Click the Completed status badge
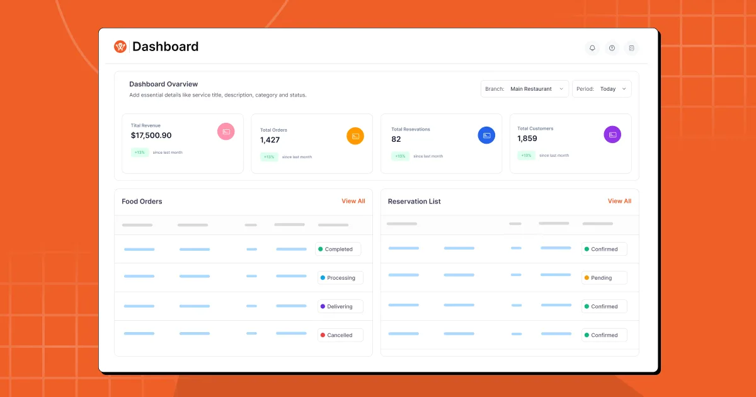The width and height of the screenshot is (756, 397). [x=338, y=249]
